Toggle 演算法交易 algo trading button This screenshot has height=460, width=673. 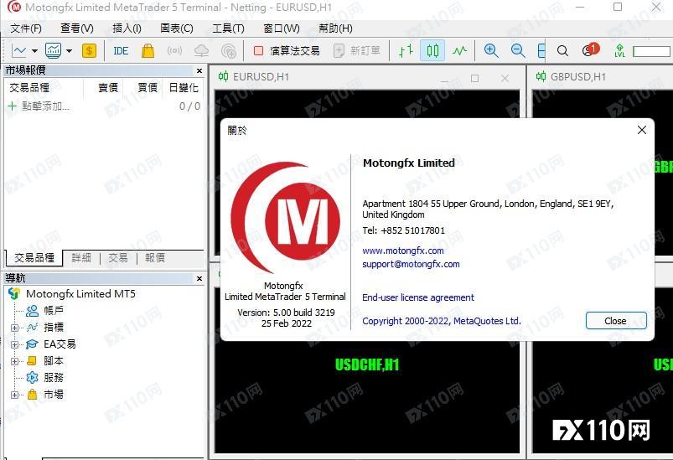(286, 50)
